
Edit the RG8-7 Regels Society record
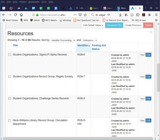(148, 77)
